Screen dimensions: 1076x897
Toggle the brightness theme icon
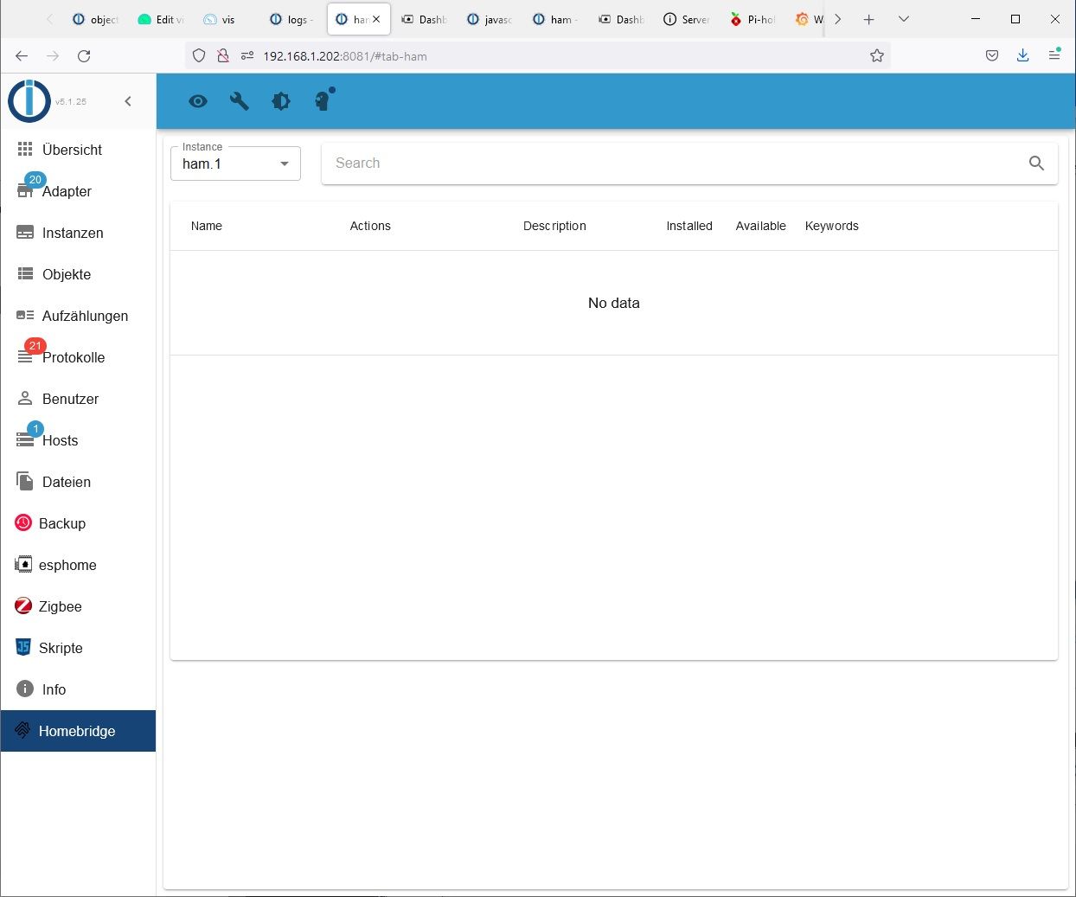(x=281, y=101)
